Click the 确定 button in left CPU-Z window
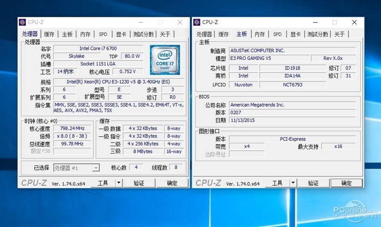381x227 pixels. tap(172, 183)
